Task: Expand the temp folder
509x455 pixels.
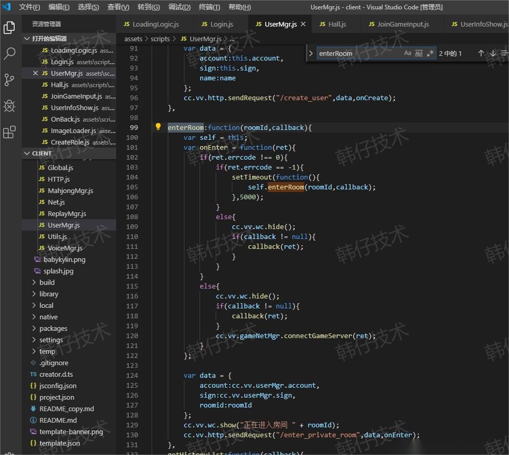Action: click(x=34, y=351)
